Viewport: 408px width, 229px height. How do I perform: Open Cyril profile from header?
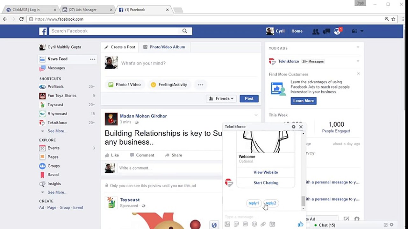(x=276, y=31)
